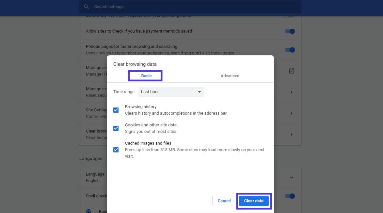Uncheck Cached images and files

pyautogui.click(x=116, y=149)
